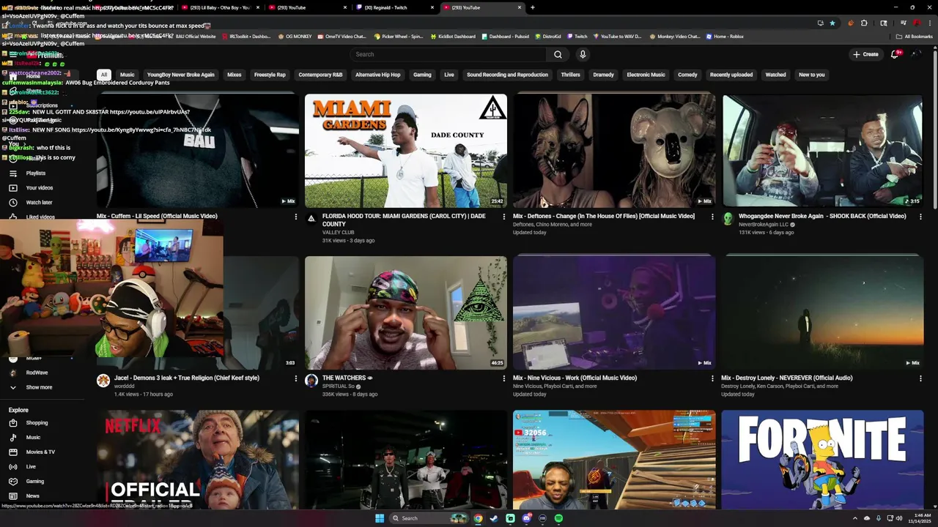This screenshot has height=527, width=938.
Task: Open the notifications bell
Action: point(895,54)
